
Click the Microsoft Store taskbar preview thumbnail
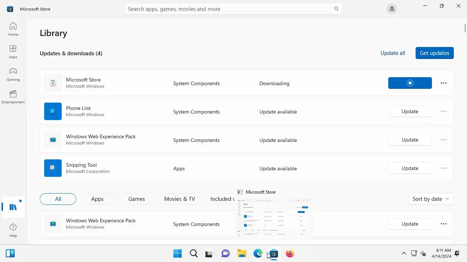[x=273, y=219]
